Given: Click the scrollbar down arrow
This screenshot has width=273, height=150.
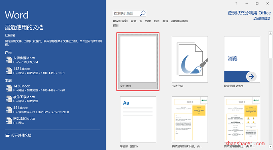Looking at the screenshot, I should (x=270, y=146).
